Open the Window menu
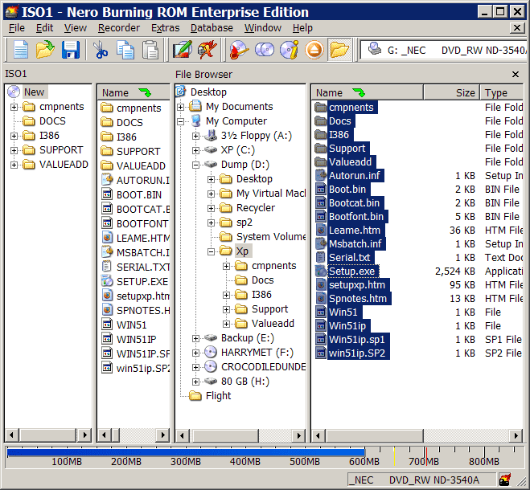Image resolution: width=530 pixels, height=490 pixels. coord(263,28)
